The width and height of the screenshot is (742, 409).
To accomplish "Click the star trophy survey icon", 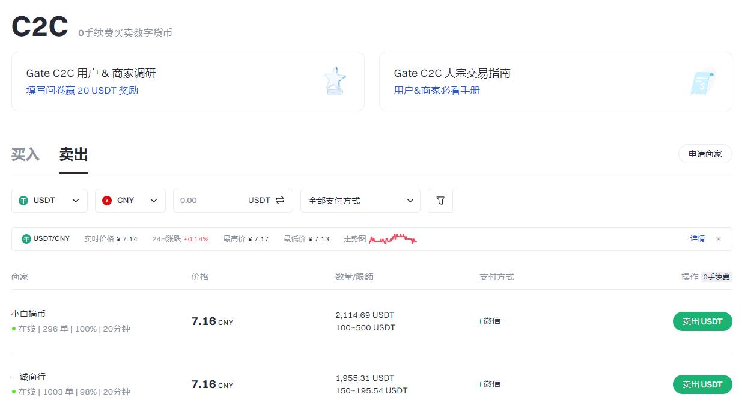I will (335, 81).
